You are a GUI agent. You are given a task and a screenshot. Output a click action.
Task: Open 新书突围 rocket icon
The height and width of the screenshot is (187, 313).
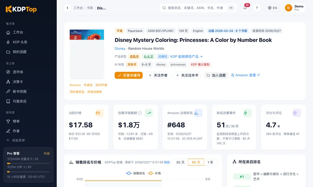8,92
